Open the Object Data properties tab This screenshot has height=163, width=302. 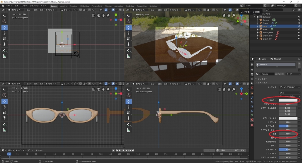click(252, 115)
